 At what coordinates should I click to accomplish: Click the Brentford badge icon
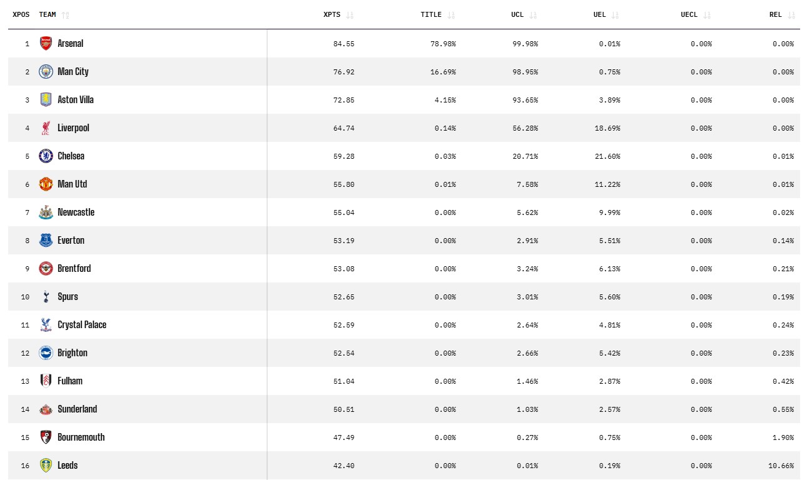[x=46, y=269]
